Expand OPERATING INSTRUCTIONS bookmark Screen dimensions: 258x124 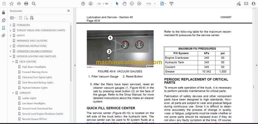point(11,46)
